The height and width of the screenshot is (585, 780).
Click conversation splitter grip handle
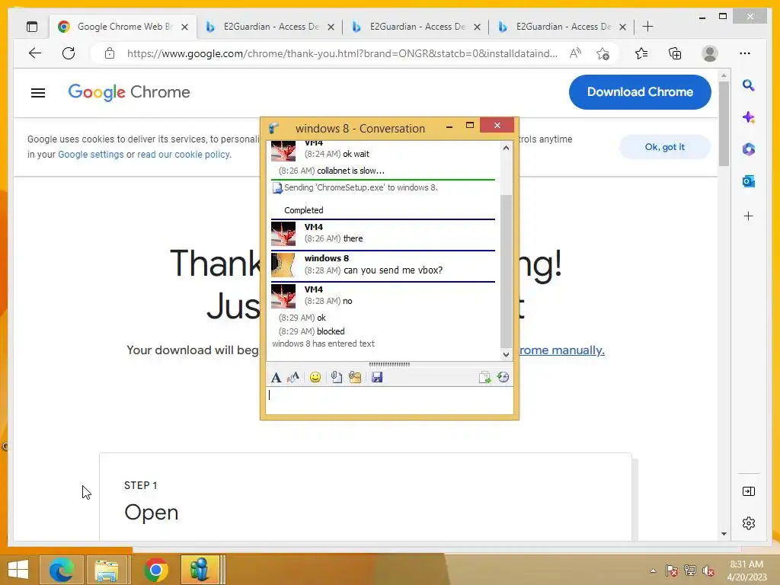(389, 364)
